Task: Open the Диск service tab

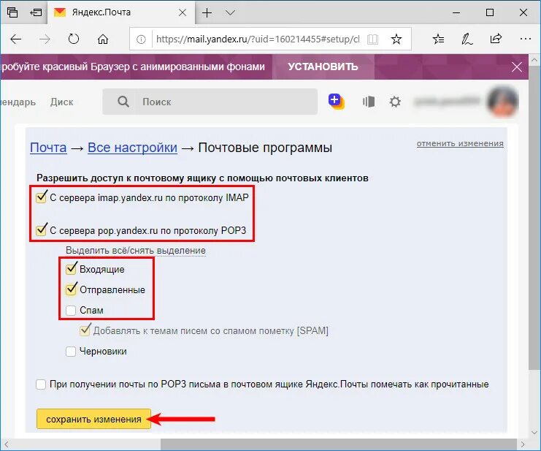Action: [x=62, y=102]
